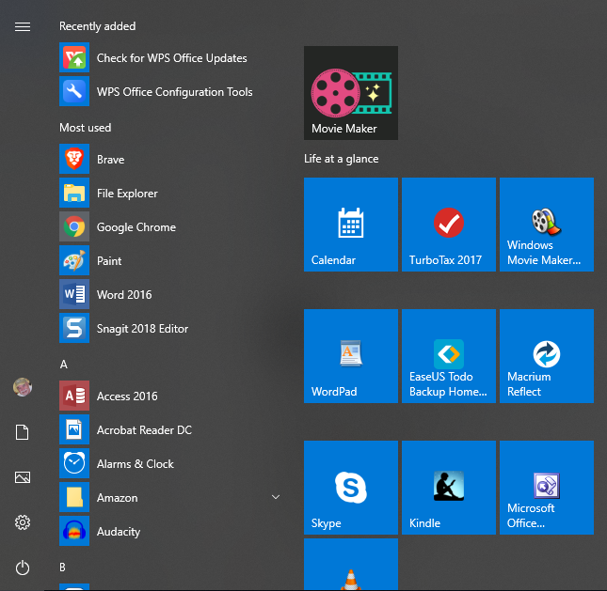Launch Google Chrome icon in Most used
Image resolution: width=607 pixels, height=591 pixels.
(74, 226)
